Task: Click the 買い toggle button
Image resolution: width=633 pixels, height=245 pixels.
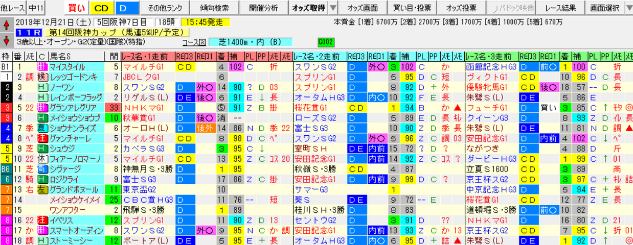Action: click(x=76, y=8)
